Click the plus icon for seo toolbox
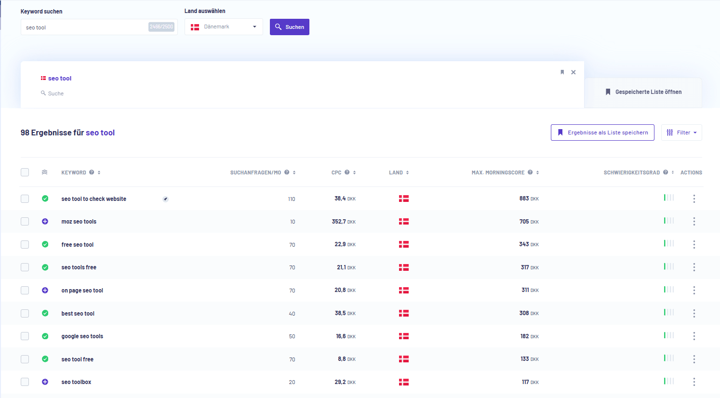720x398 pixels. click(x=45, y=382)
